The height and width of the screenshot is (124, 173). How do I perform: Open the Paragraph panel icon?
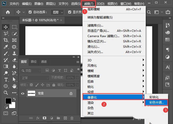point(168,50)
